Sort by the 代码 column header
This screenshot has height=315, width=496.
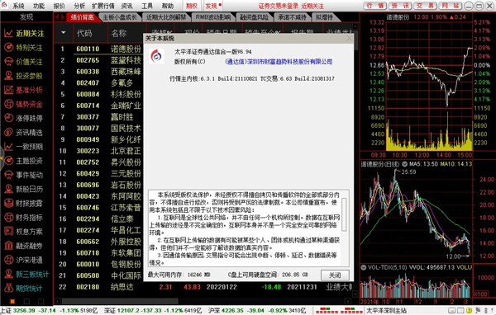(84, 33)
